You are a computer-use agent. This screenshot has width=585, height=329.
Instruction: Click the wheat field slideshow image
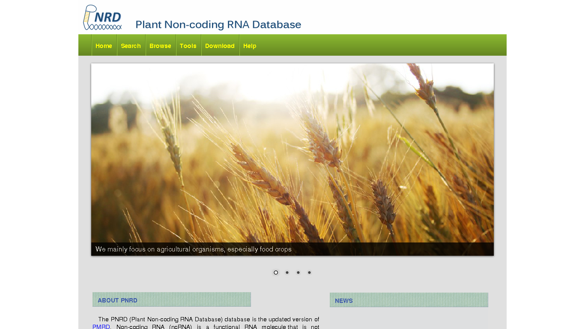click(x=292, y=150)
